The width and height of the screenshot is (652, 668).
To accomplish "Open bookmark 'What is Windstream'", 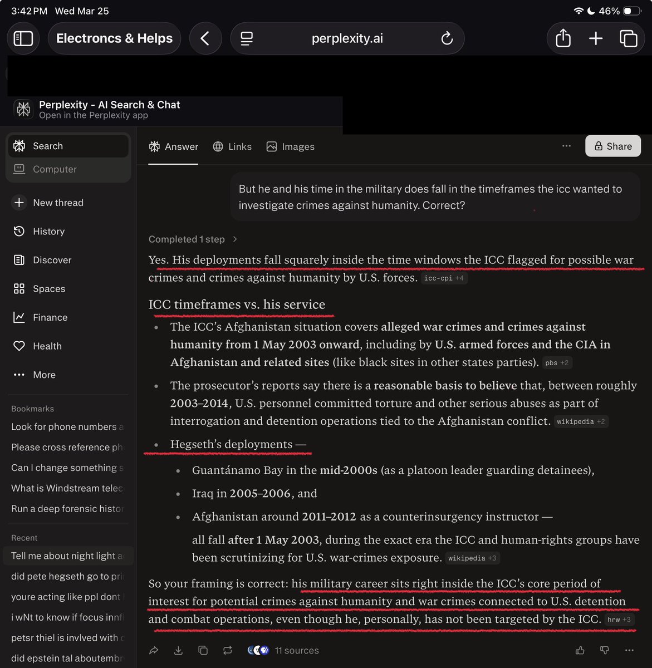I will tap(68, 488).
